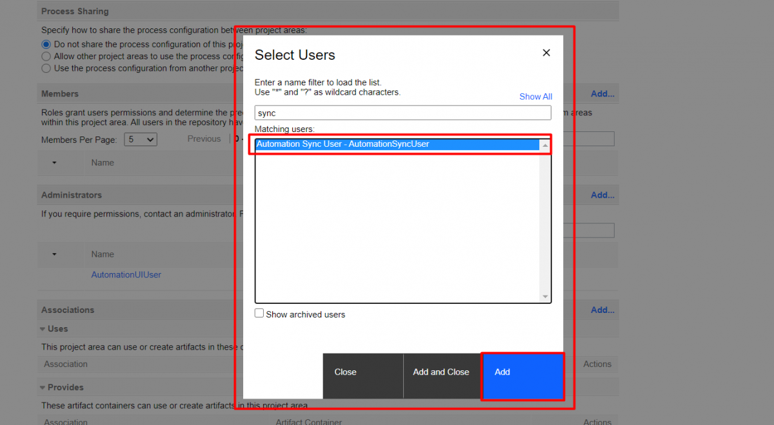774x425 pixels.
Task: Close the Select Users dialog with X
Action: (546, 53)
